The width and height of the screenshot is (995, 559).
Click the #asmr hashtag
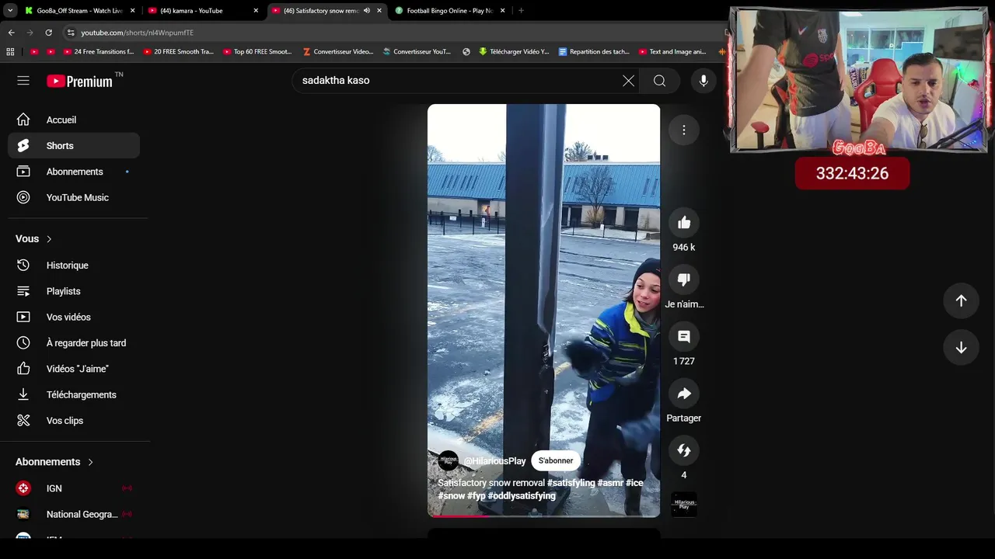[x=610, y=483]
